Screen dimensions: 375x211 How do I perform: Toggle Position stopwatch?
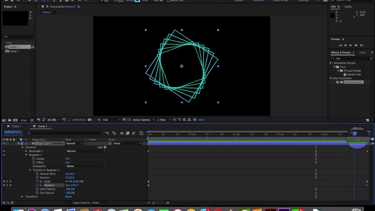[x=37, y=178]
